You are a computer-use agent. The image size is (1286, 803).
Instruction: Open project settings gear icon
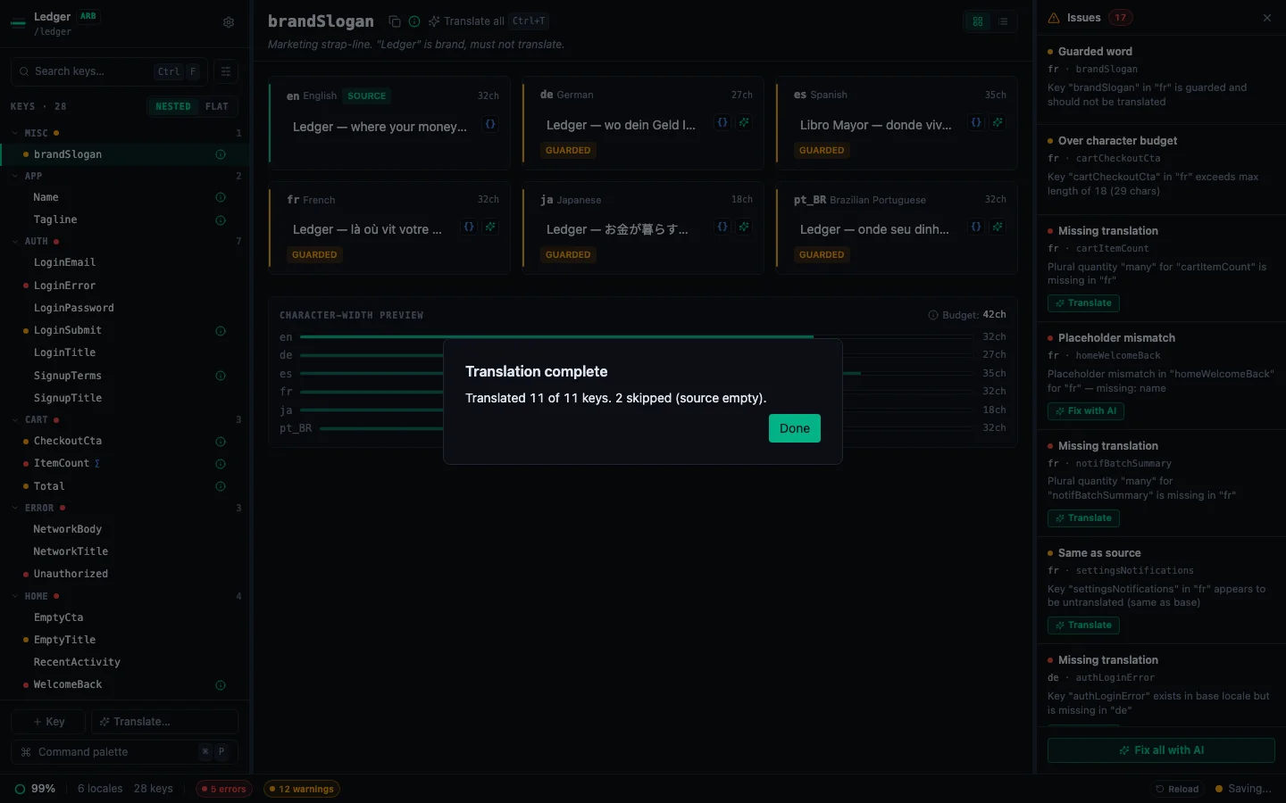(x=229, y=22)
